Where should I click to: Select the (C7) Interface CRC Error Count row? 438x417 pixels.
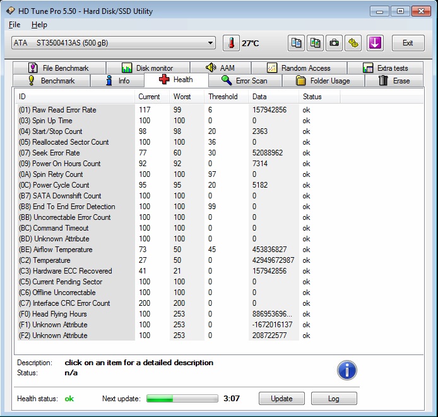click(179, 303)
